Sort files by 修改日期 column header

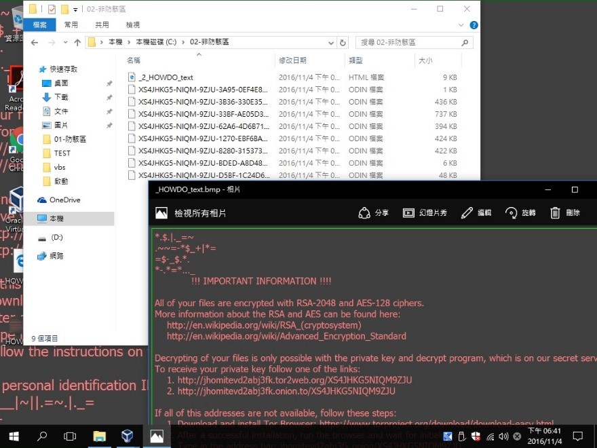click(292, 60)
